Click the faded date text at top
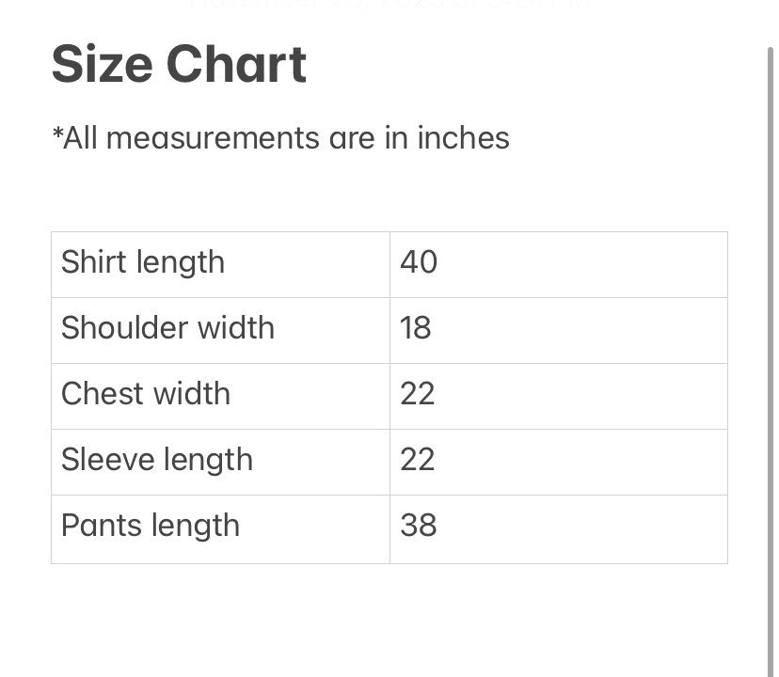 tap(389, 5)
